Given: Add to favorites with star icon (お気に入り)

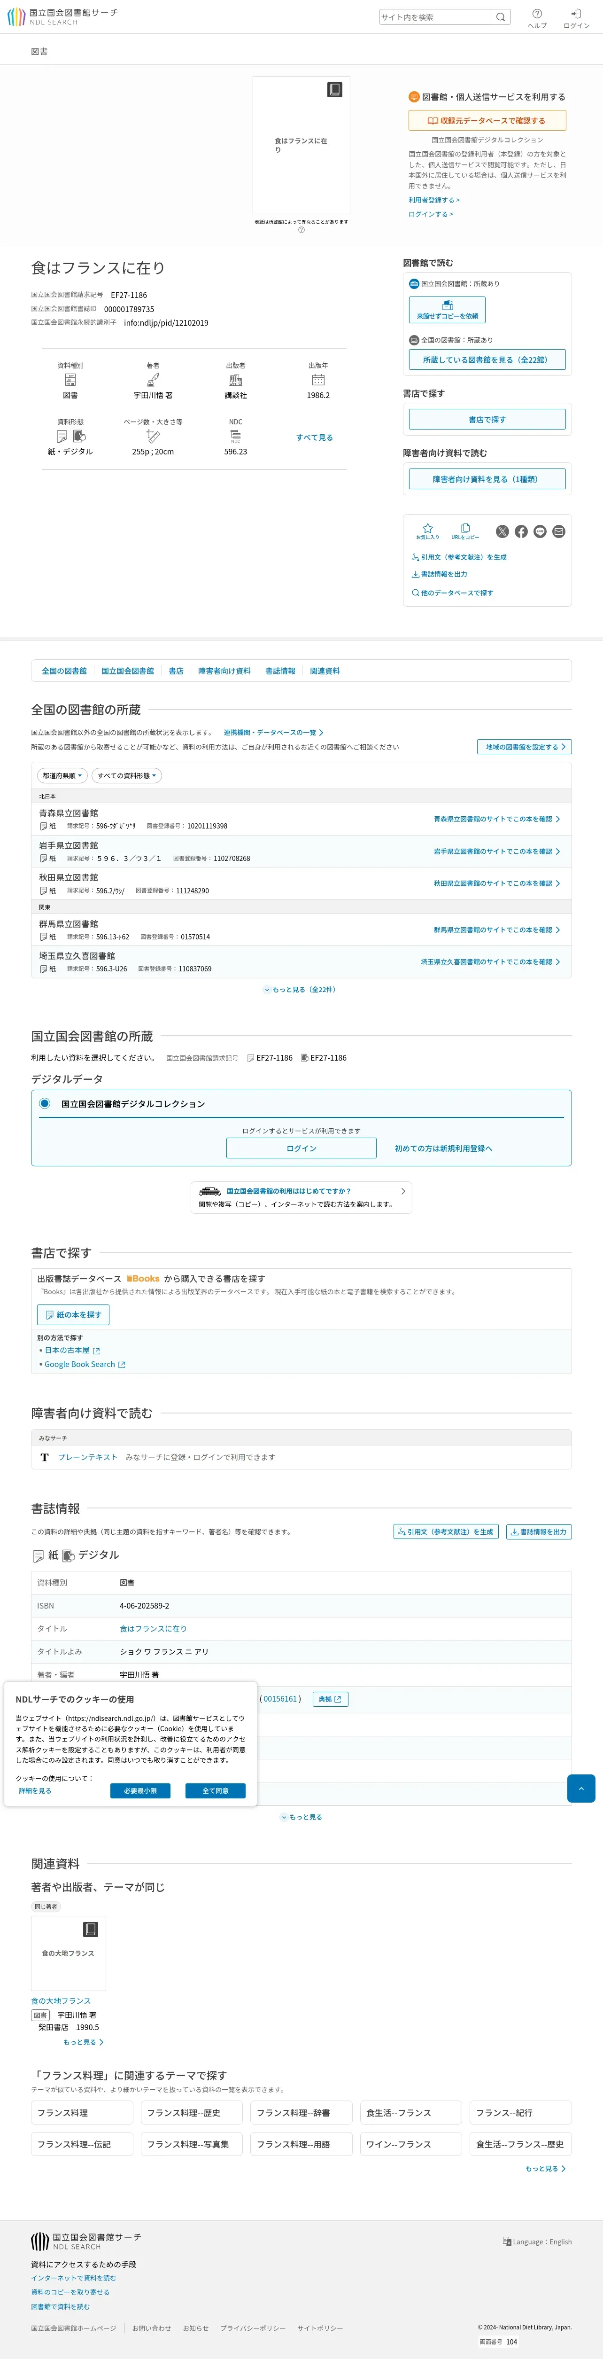Looking at the screenshot, I should coord(427,531).
